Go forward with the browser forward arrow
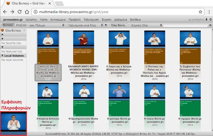 (12, 12)
